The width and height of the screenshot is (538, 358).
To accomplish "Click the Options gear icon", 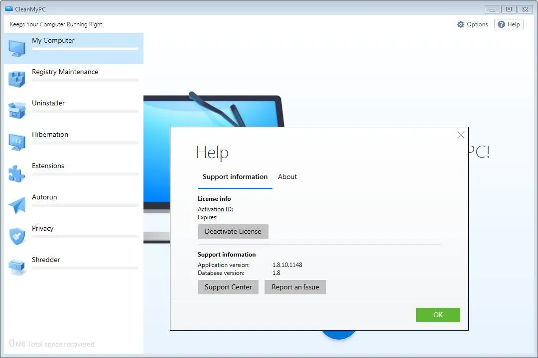I will point(461,24).
